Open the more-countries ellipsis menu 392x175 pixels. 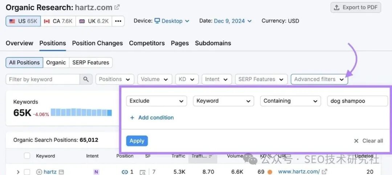point(118,21)
